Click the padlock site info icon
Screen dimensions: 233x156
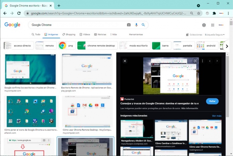27,13
